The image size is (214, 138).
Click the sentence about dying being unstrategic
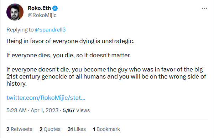71,41
